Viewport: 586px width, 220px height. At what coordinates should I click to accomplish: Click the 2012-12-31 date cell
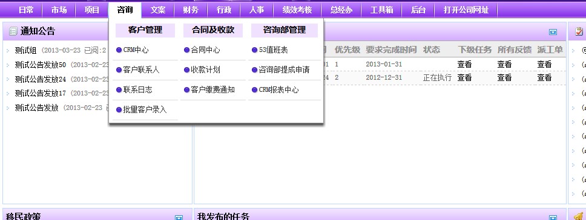coord(384,78)
